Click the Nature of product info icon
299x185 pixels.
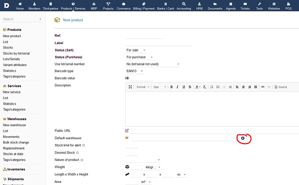click(x=82, y=160)
